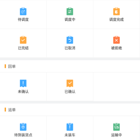Image resolution: width=140 pixels, height=140 pixels.
Task: Open the 待调度 clipboard icon
Action: point(23,11)
